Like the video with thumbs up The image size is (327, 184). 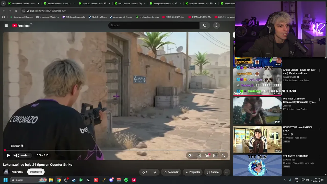pyautogui.click(x=145, y=172)
